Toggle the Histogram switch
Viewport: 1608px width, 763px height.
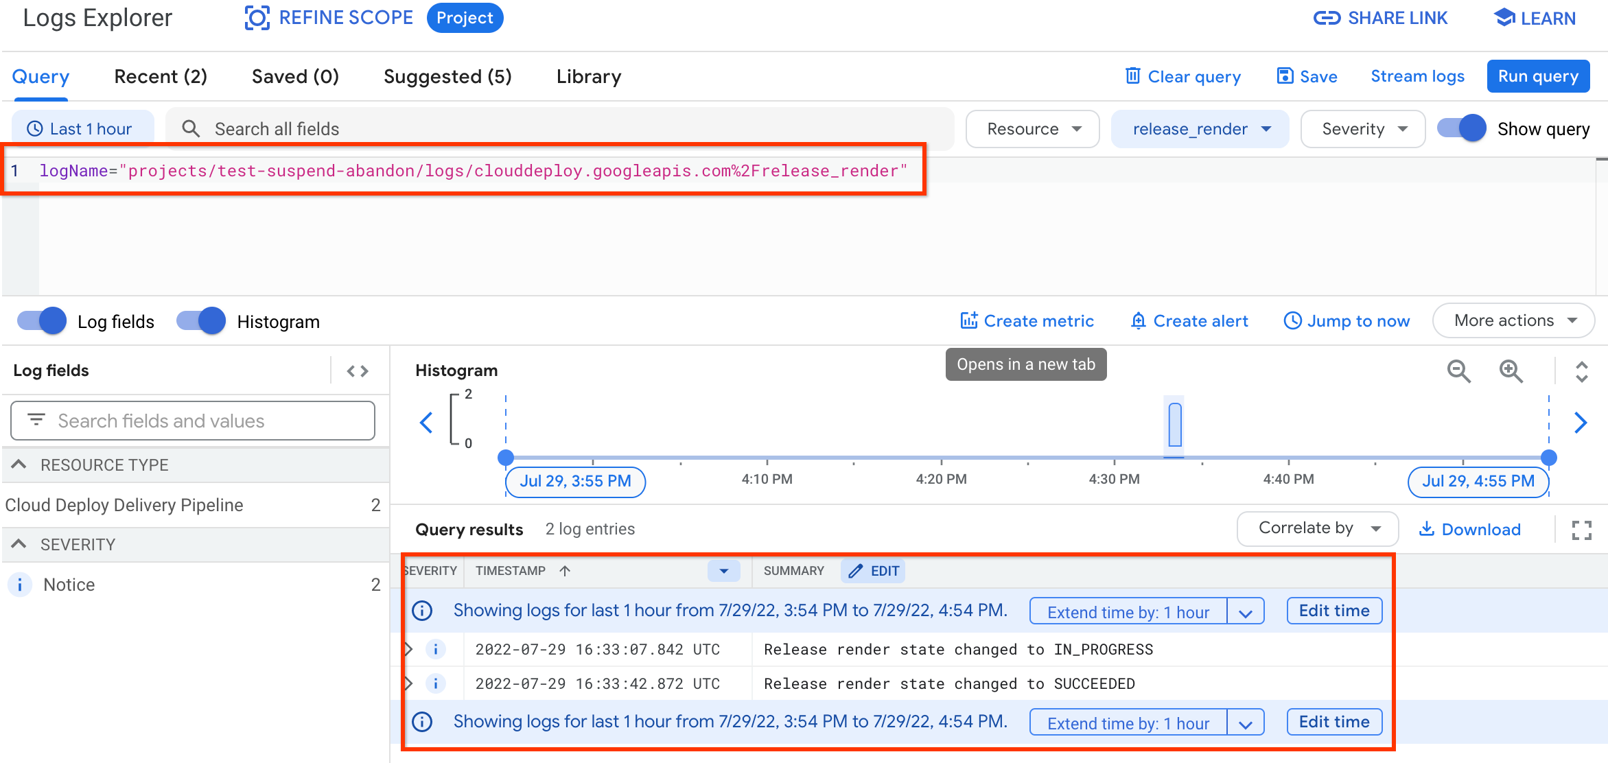click(x=201, y=321)
